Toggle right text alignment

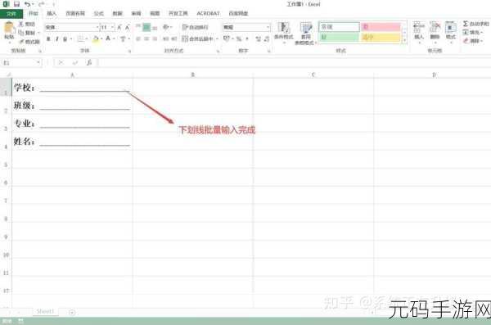pyautogui.click(x=155, y=38)
